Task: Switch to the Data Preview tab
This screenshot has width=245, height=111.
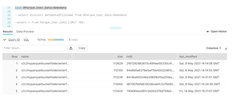Action: [25, 32]
